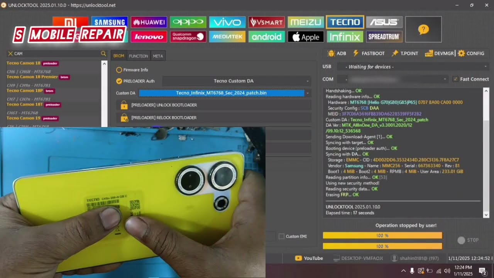
Task: Click the CAM search input field
Action: tap(57, 54)
